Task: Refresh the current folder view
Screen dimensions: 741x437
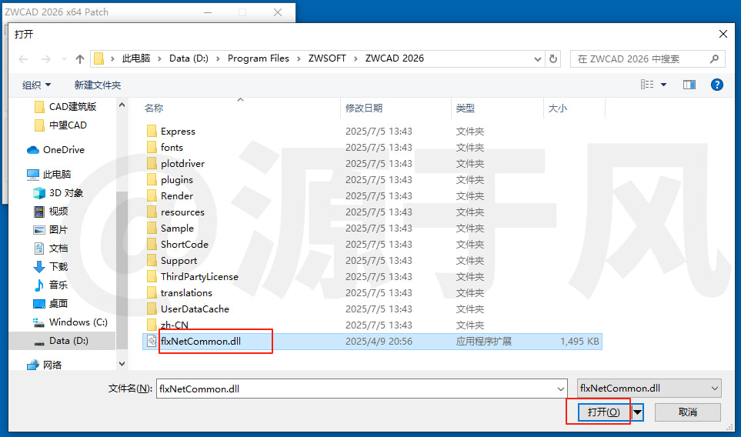Action: pyautogui.click(x=553, y=59)
